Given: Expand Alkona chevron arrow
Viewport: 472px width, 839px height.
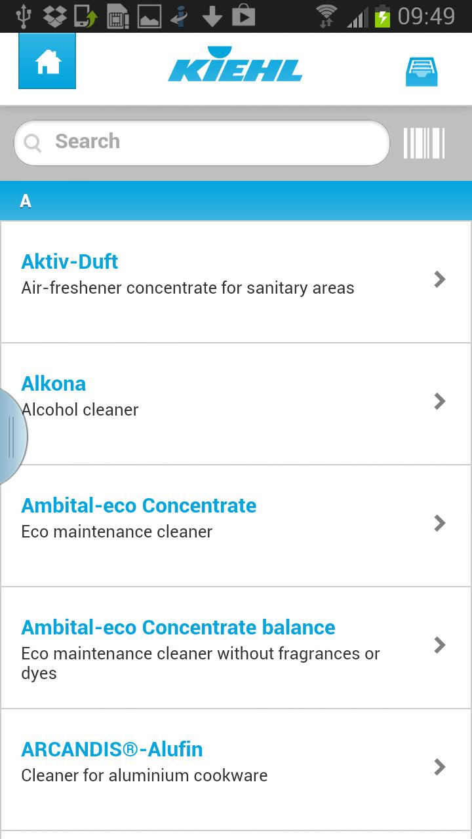Looking at the screenshot, I should tap(440, 401).
